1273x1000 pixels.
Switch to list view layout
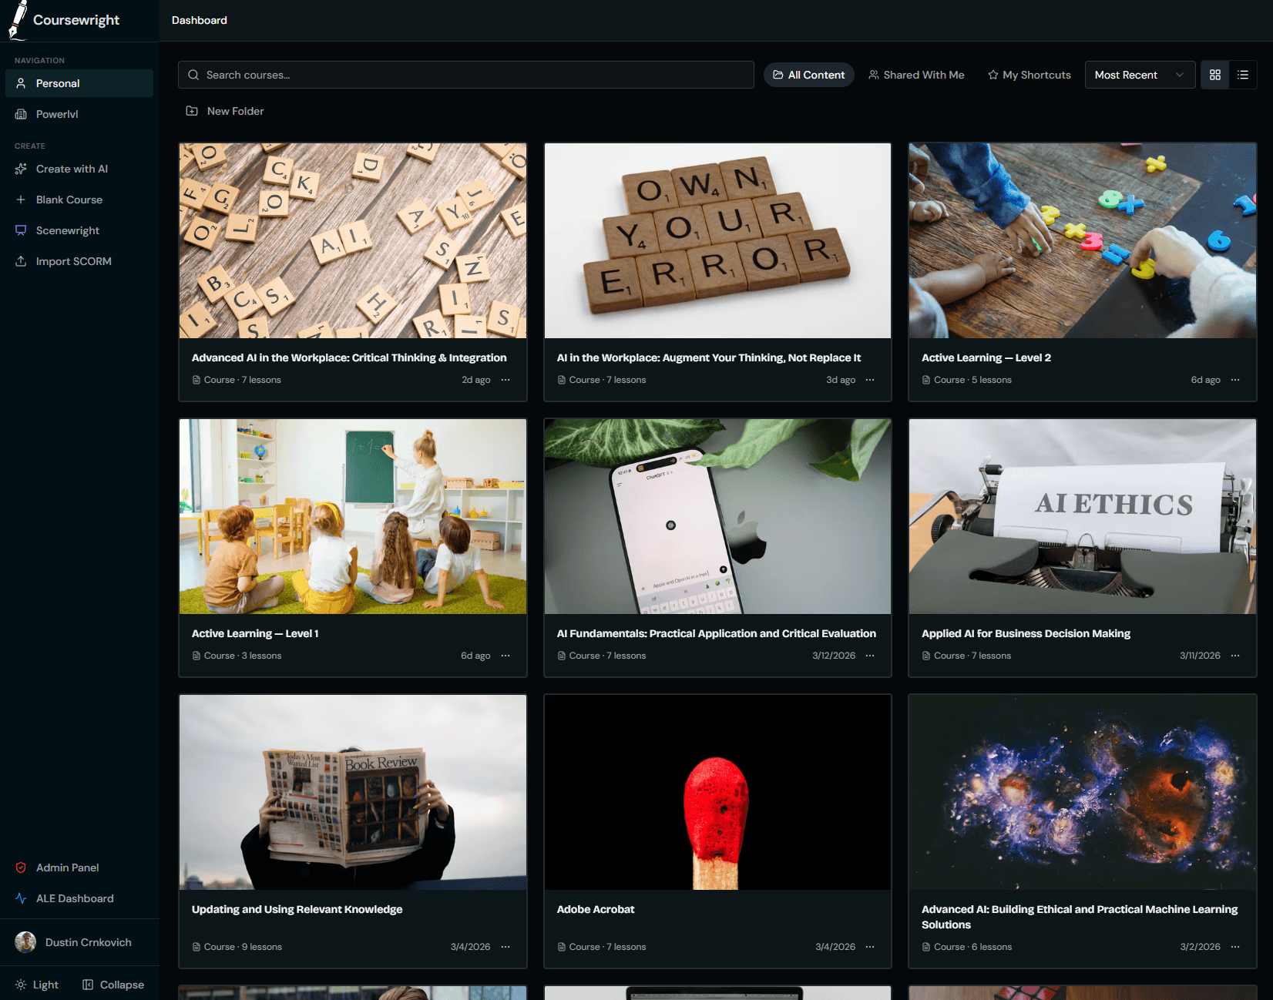(1243, 75)
